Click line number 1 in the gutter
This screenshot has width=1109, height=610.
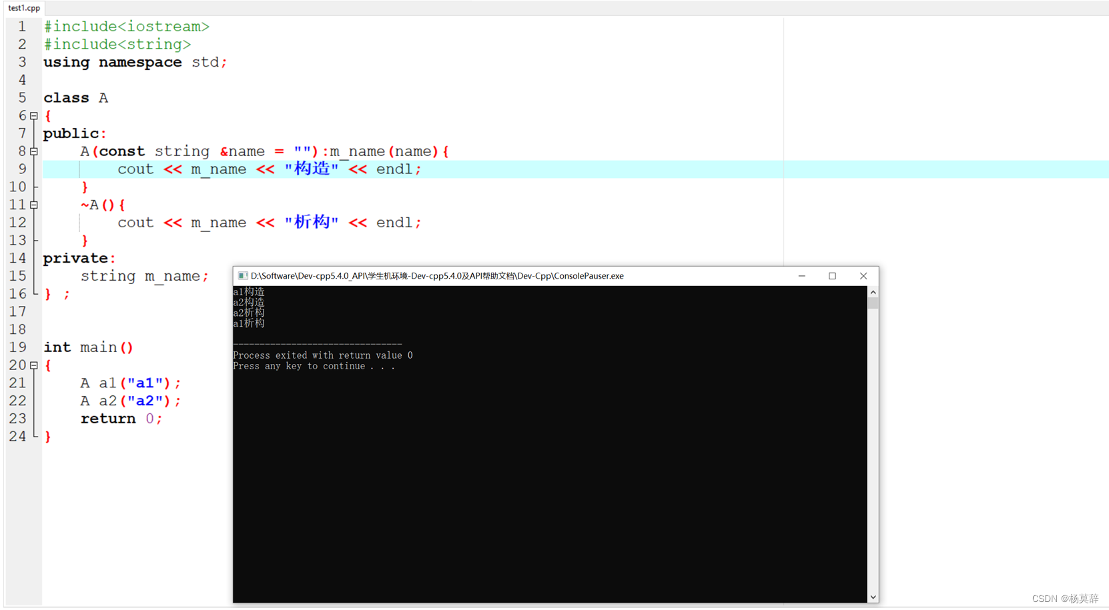pos(22,27)
